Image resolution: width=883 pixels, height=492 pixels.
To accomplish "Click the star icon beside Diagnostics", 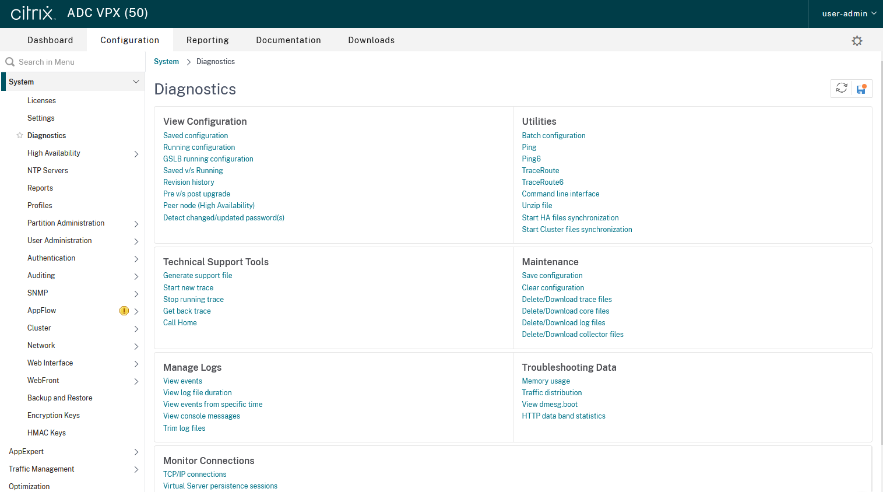I will pos(20,135).
